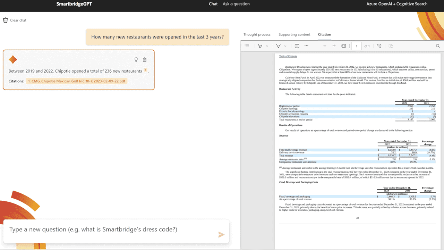Switch to the Supporting content tab

(x=294, y=34)
